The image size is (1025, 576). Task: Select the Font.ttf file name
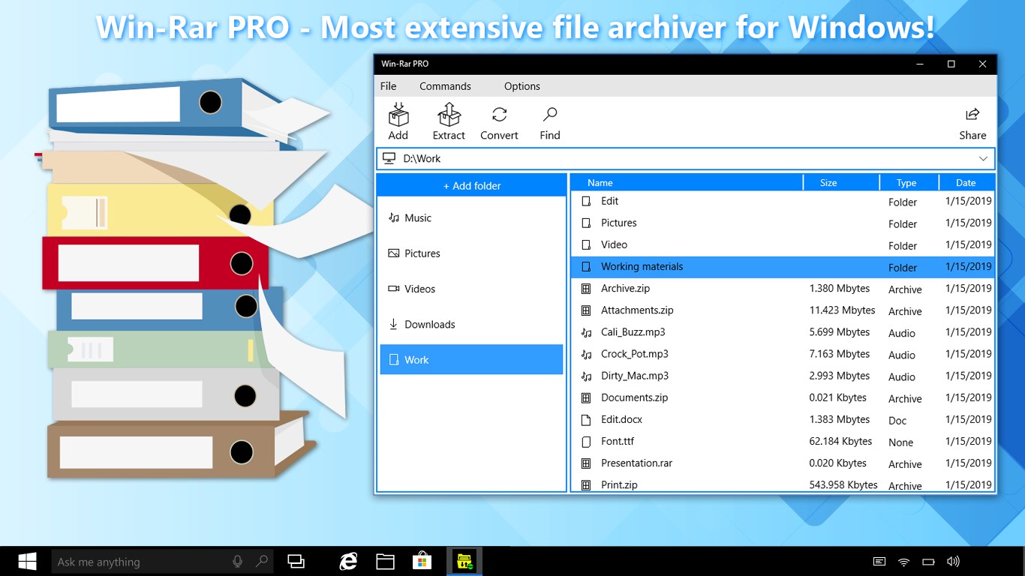(618, 441)
